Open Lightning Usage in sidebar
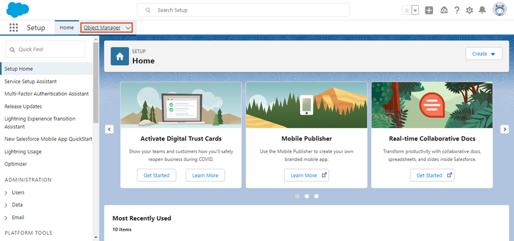Viewport: 514px width, 241px height. [x=23, y=152]
